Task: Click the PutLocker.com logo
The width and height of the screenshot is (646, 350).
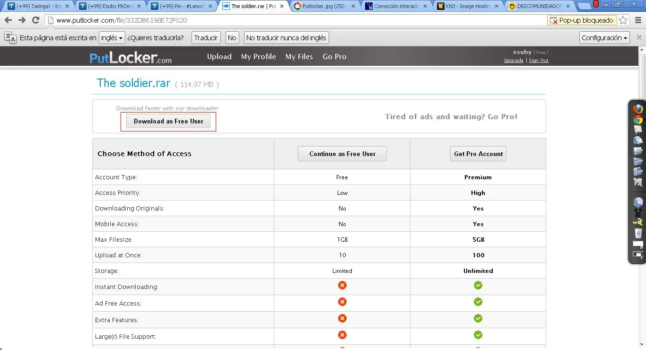Action: coord(131,58)
